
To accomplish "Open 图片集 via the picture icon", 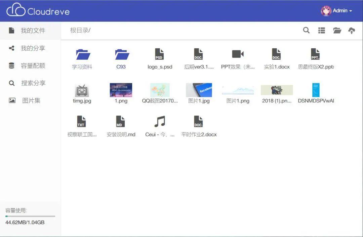I will click(12, 100).
